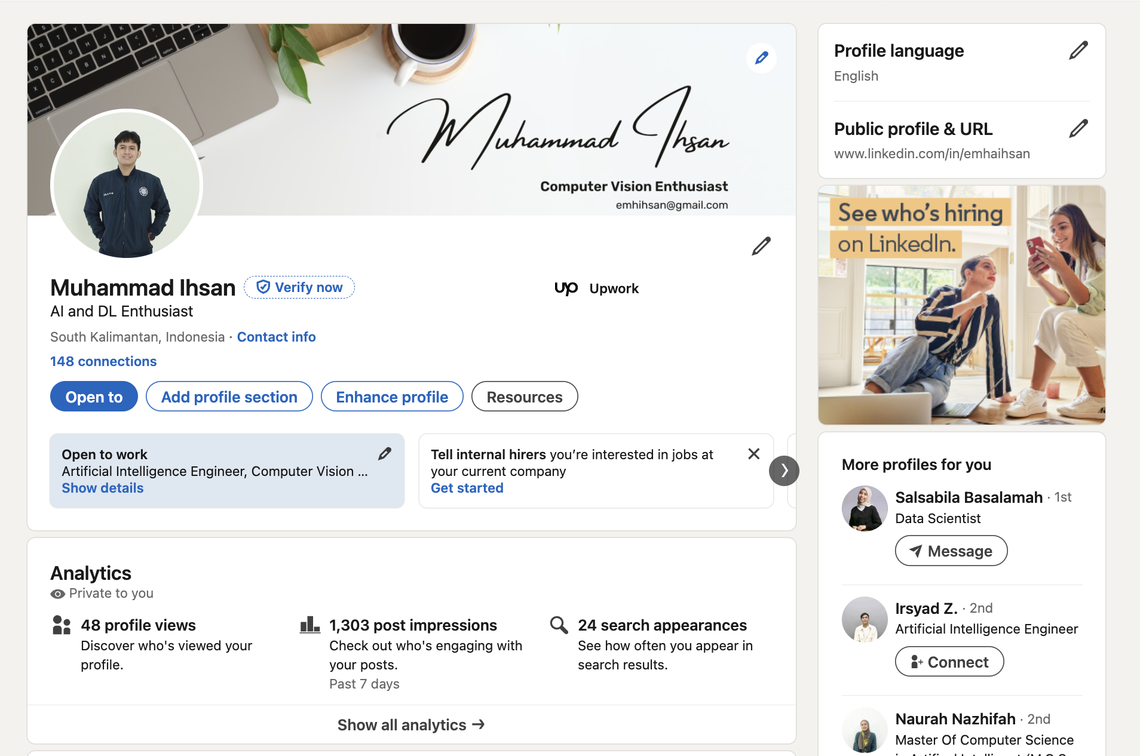Click Past 7 days text
The height and width of the screenshot is (756, 1140).
tap(364, 684)
